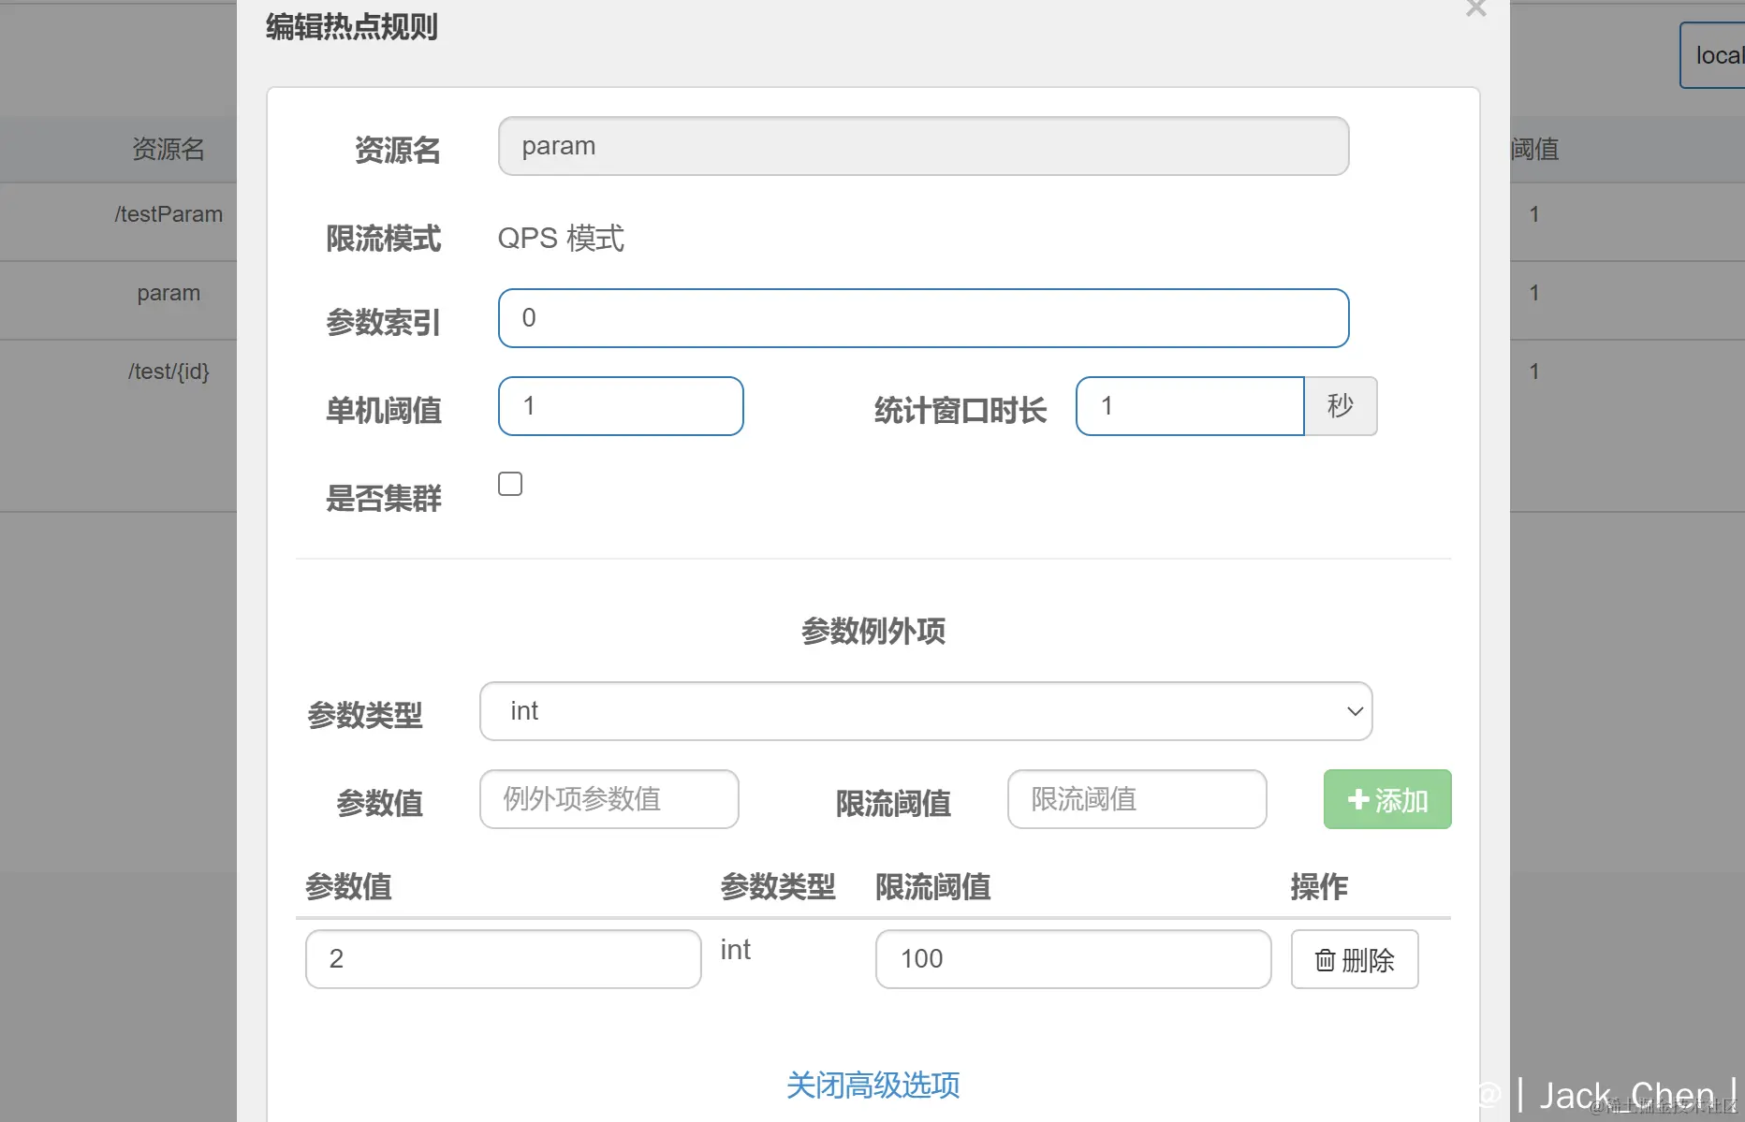Click the 资源名 input containing param
The image size is (1745, 1122).
click(923, 146)
